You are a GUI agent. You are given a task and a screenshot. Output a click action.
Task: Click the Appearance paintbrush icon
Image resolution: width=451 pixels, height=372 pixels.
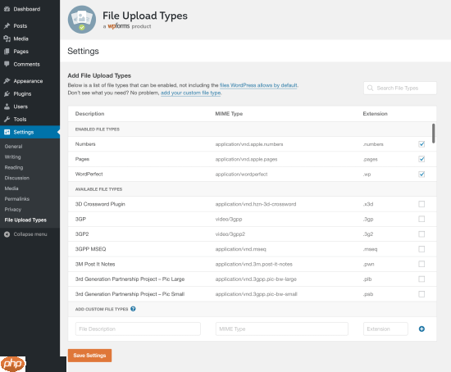click(7, 81)
